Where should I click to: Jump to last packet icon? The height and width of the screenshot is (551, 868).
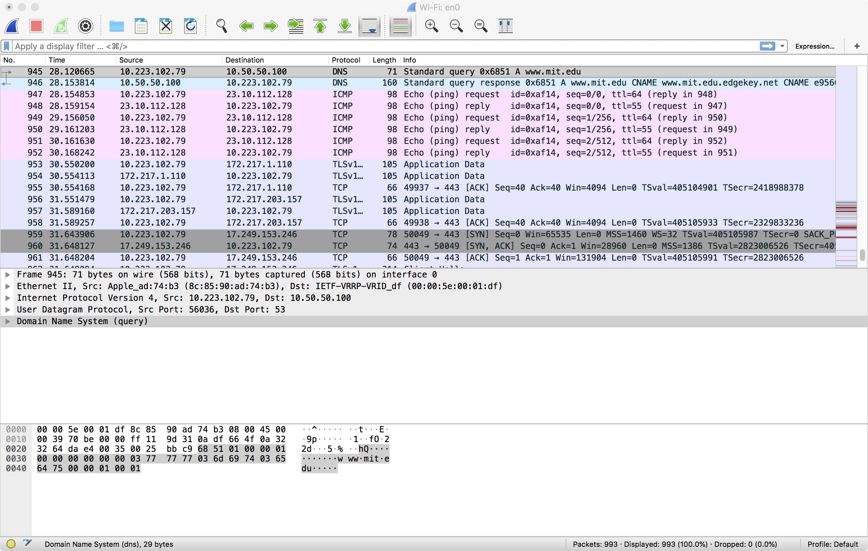tap(345, 26)
